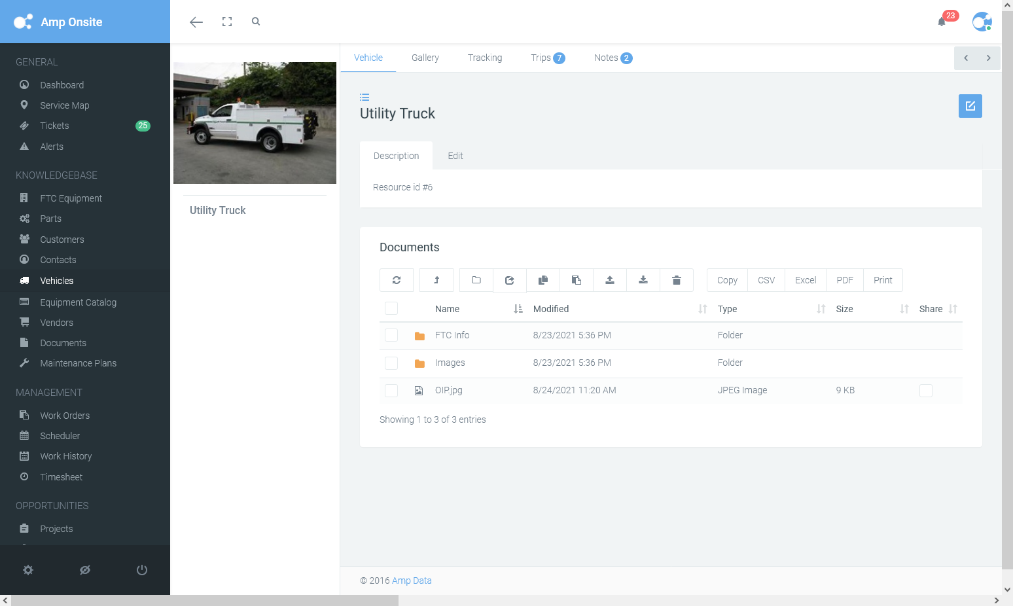Click the horizontal scrollbar at the bottom
This screenshot has height=606, width=1013.
coord(205,601)
